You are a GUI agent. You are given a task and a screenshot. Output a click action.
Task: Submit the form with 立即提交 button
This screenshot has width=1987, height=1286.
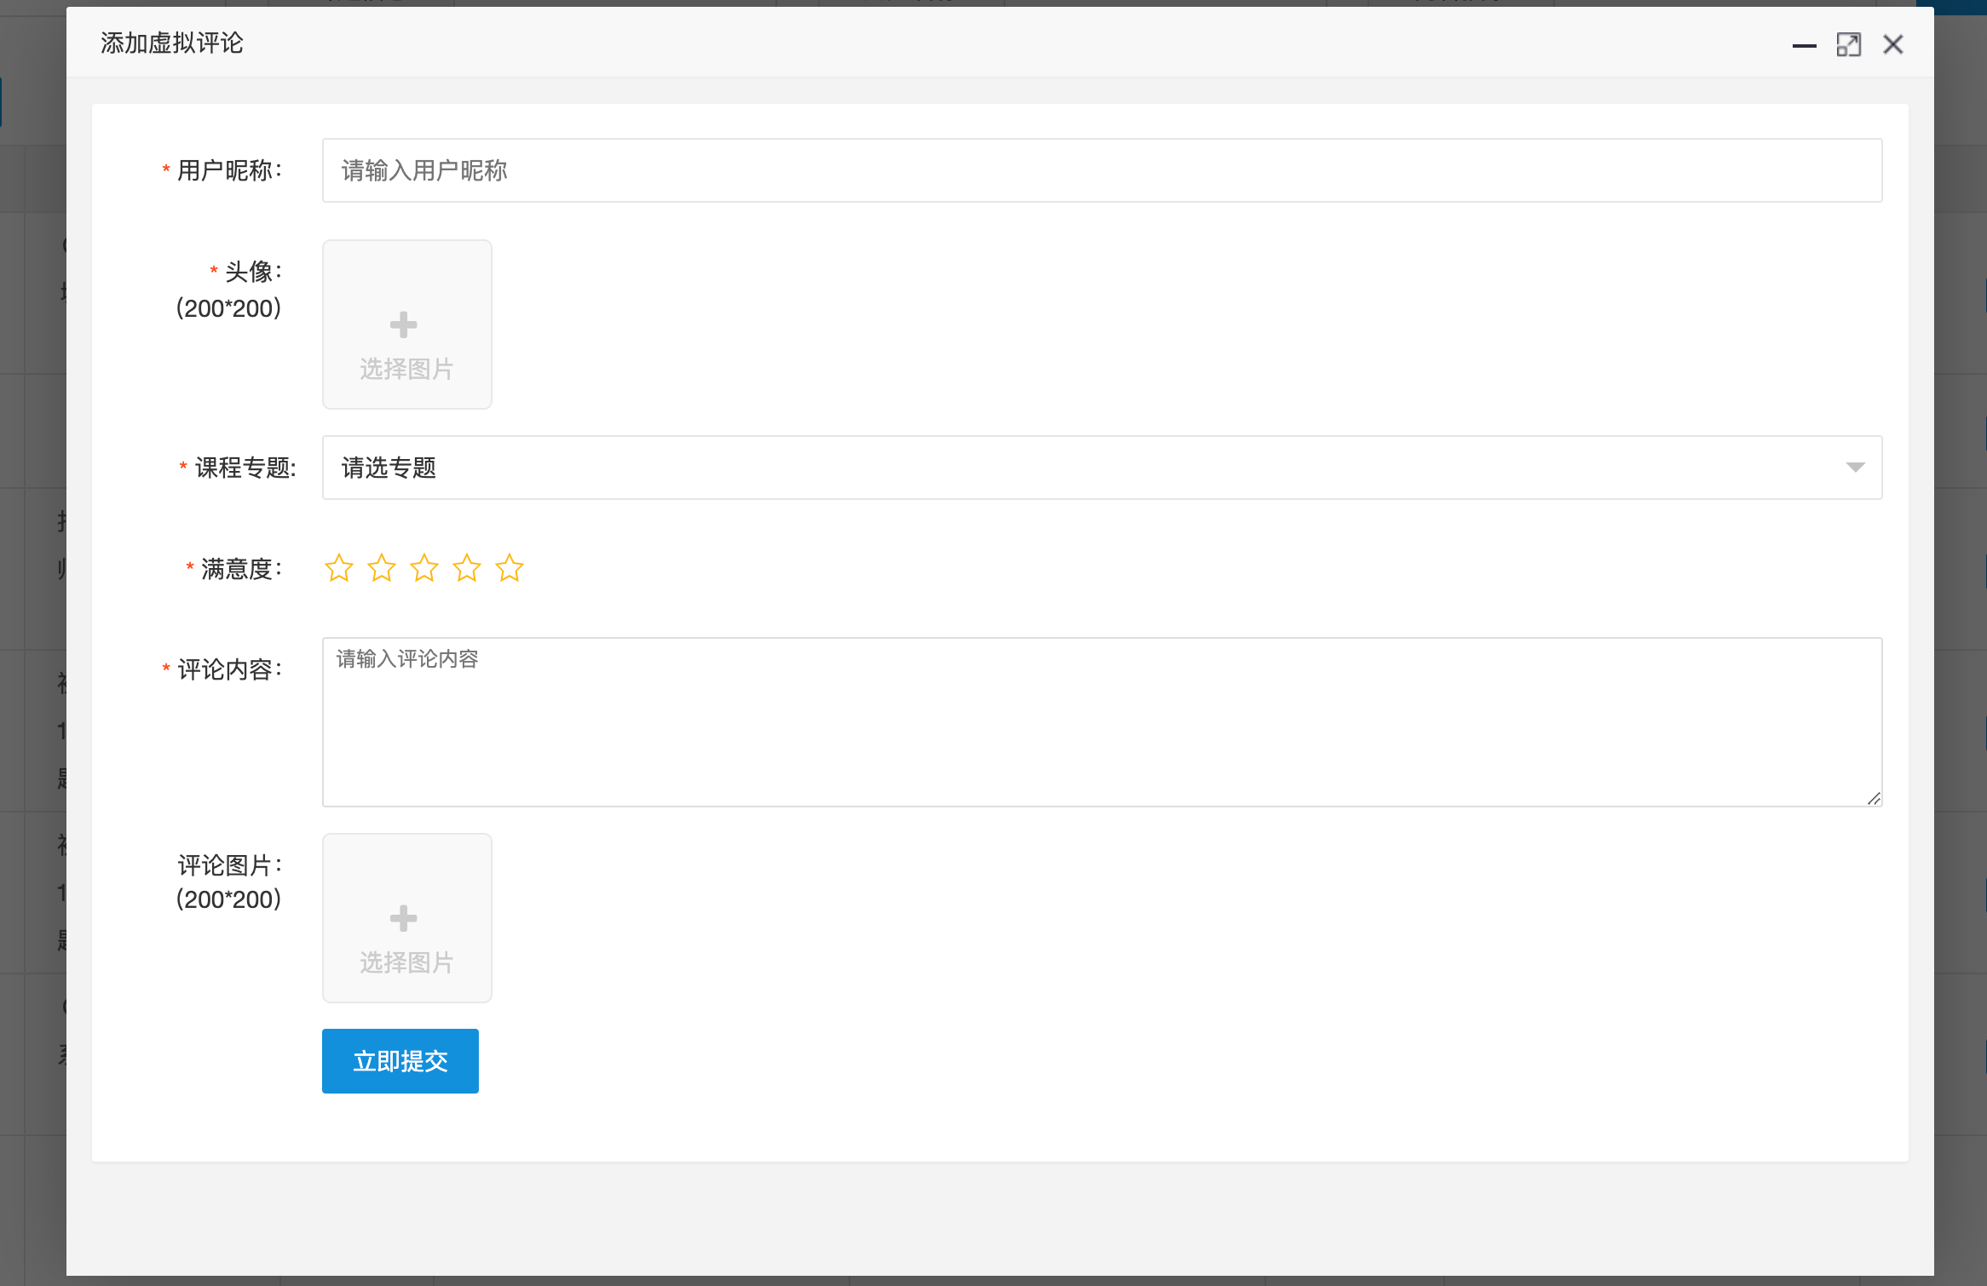(400, 1061)
